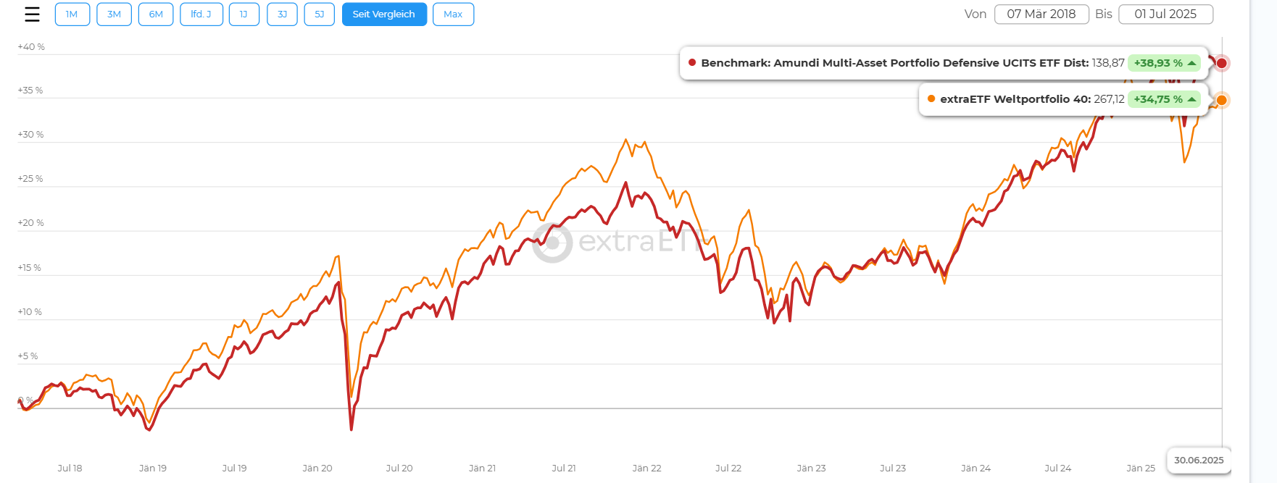Edit the Bis end date field
The width and height of the screenshot is (1277, 483).
[x=1165, y=14]
